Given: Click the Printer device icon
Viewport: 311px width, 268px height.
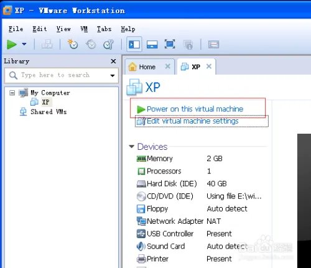Looking at the screenshot, I should pyautogui.click(x=141, y=259).
